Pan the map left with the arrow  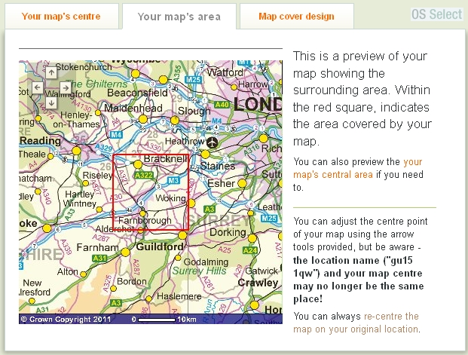click(x=38, y=87)
